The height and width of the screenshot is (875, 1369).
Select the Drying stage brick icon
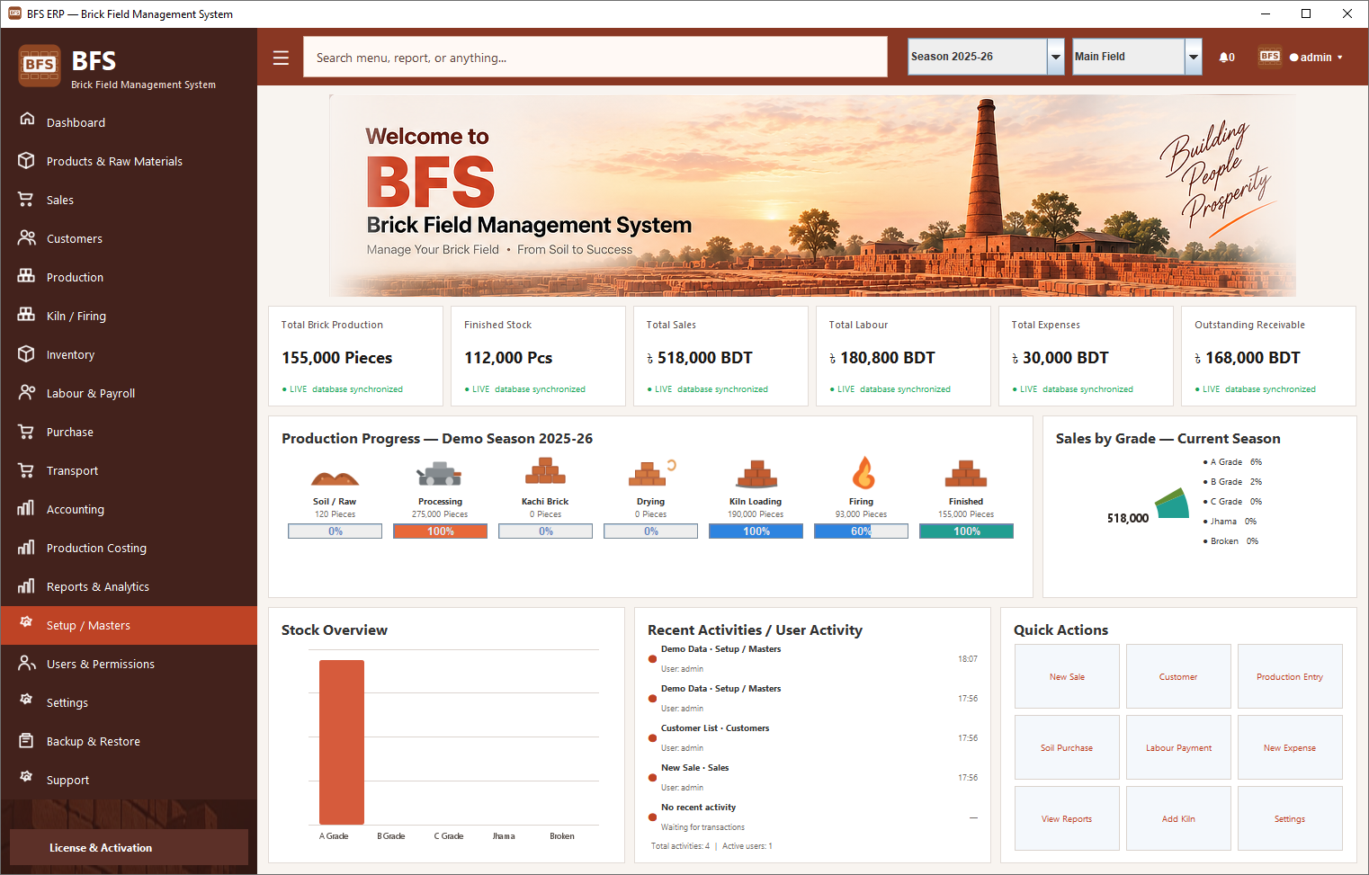click(651, 472)
